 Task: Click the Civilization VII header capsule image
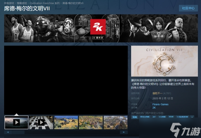[165, 61]
